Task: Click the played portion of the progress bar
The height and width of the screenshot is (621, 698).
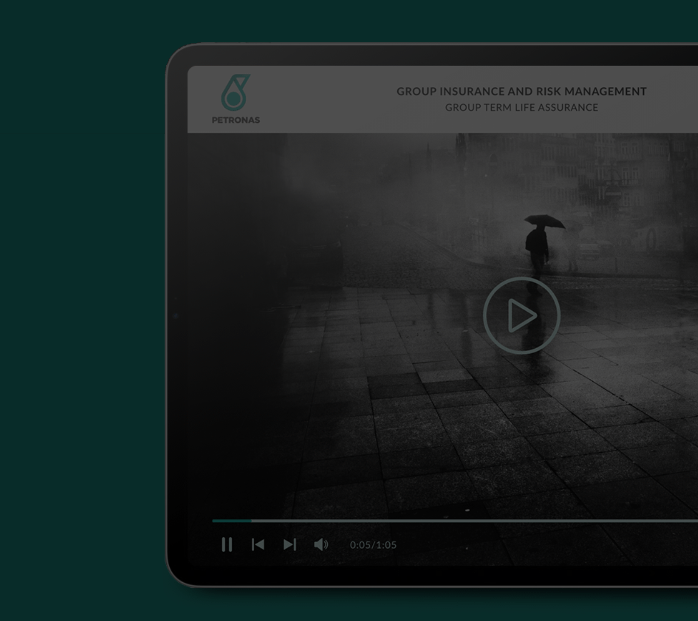Action: [231, 521]
